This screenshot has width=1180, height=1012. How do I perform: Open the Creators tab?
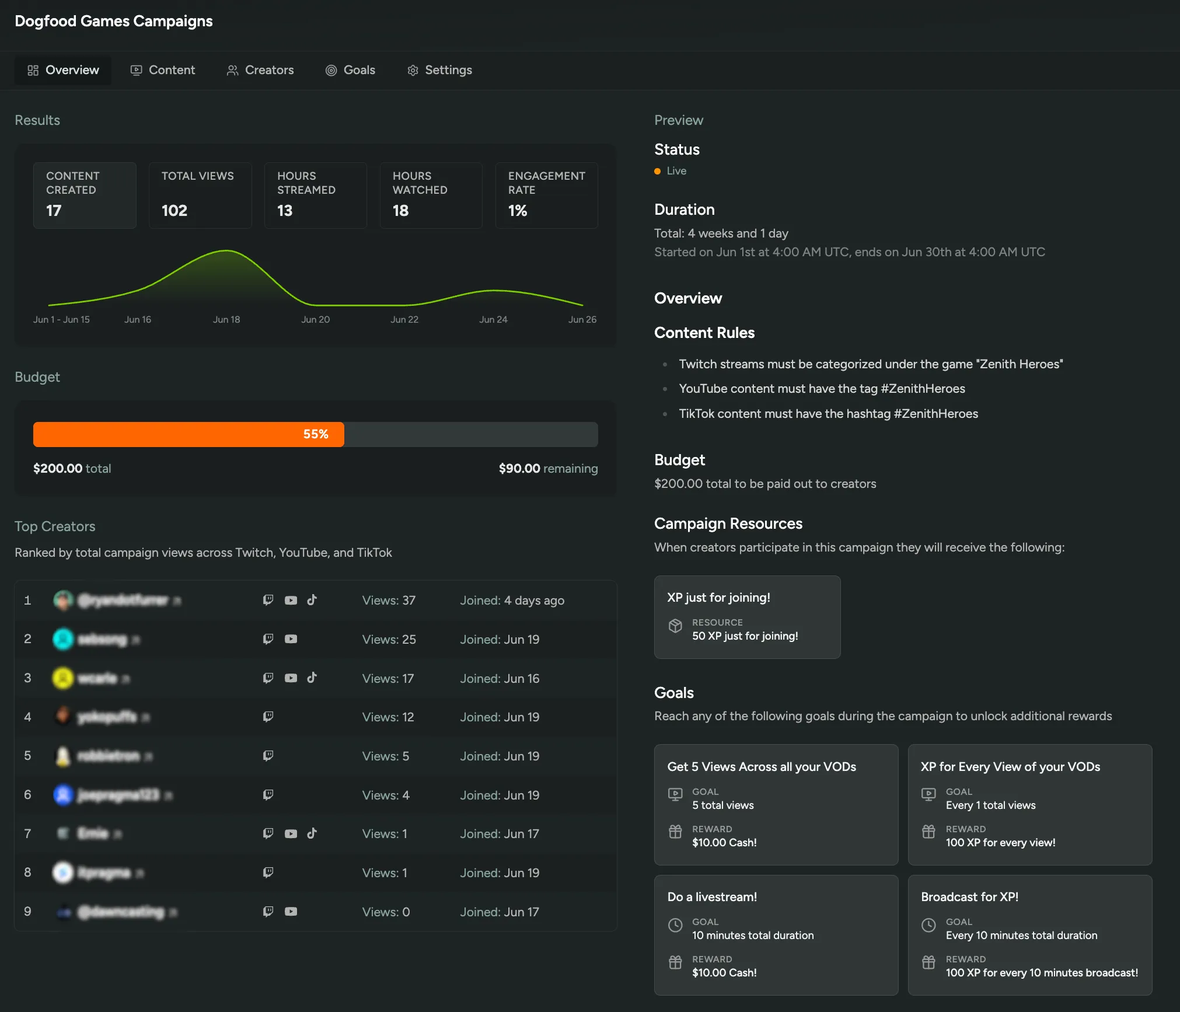coord(260,70)
